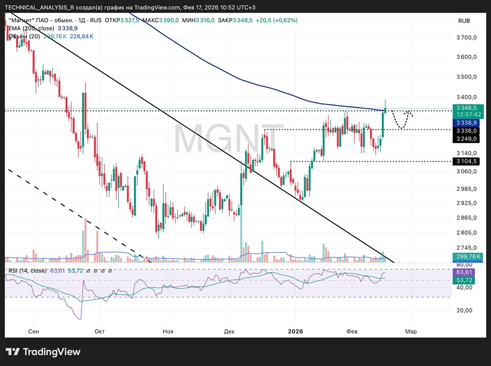Click the 3400,0 price axis tick

(466, 97)
